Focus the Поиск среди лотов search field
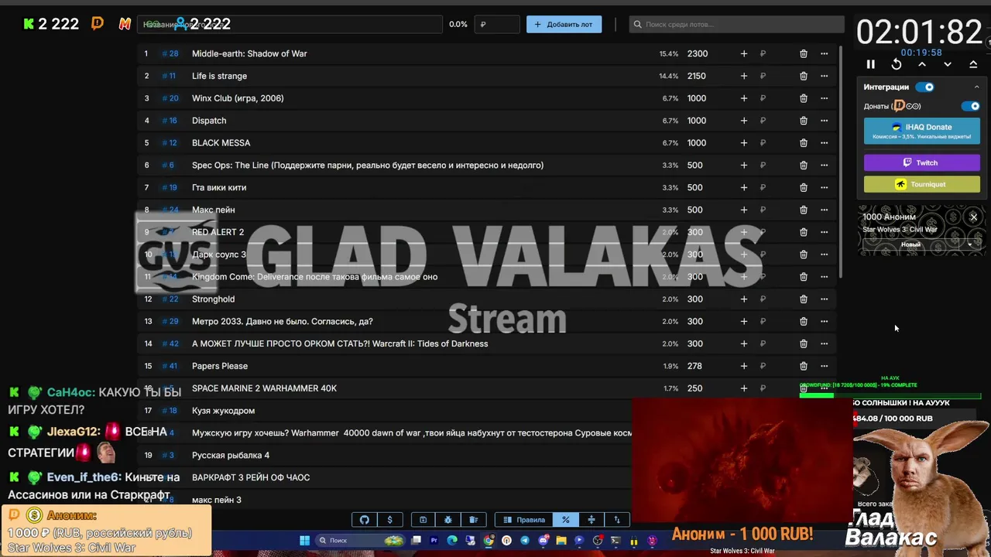991x557 pixels. [736, 24]
